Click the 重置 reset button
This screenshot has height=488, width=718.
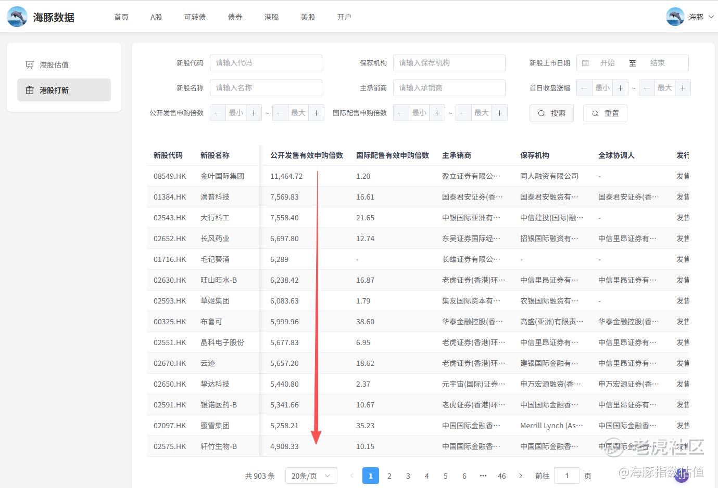[x=605, y=113]
